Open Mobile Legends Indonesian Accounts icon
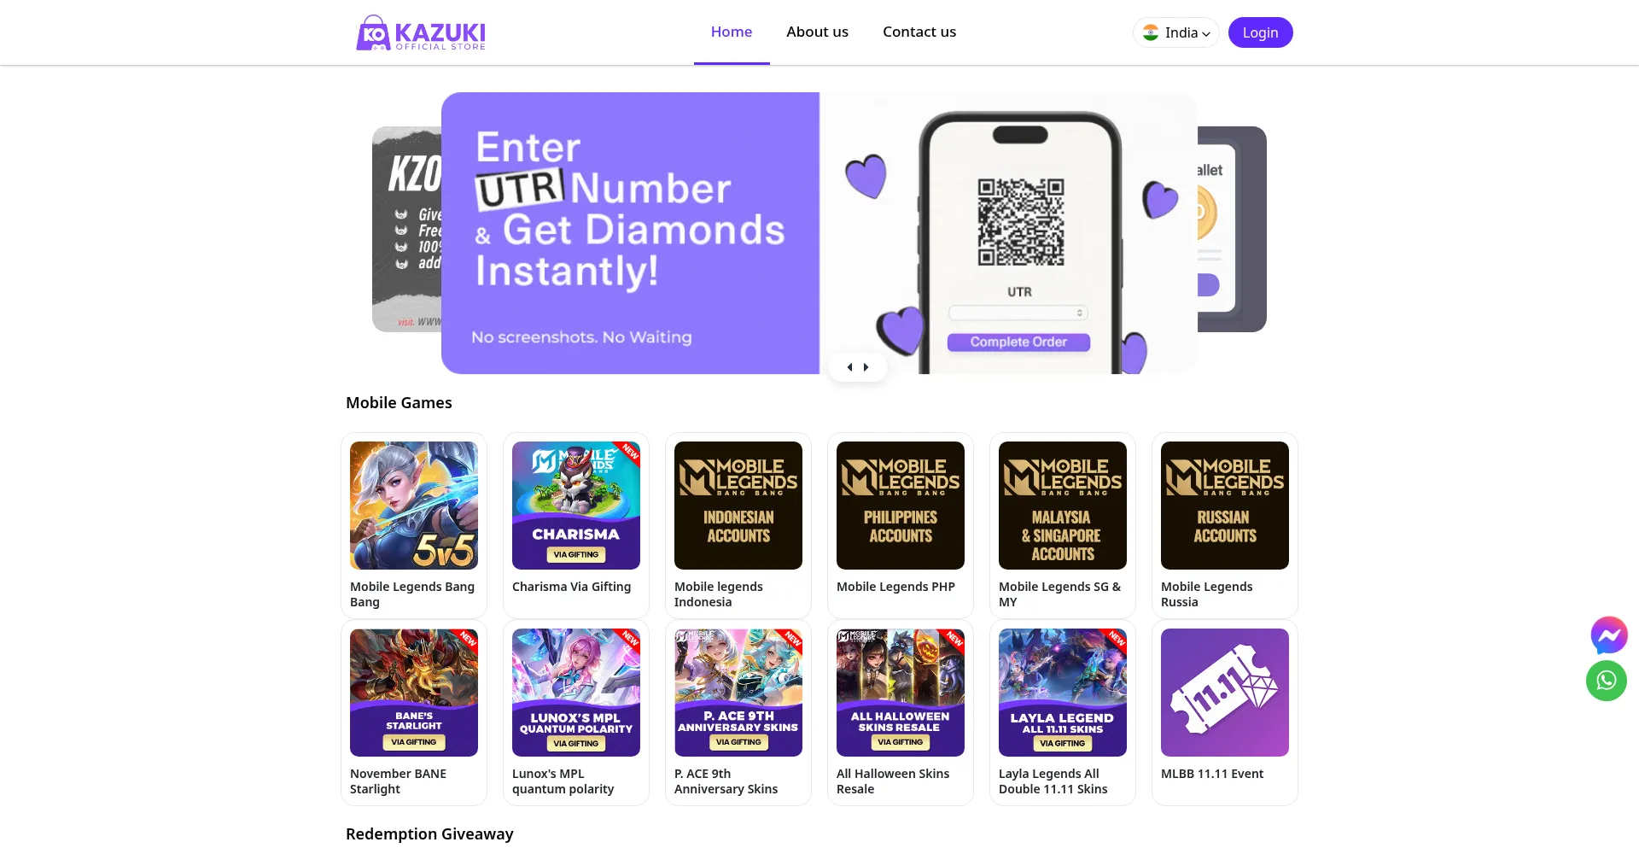The width and height of the screenshot is (1639, 848). click(738, 506)
